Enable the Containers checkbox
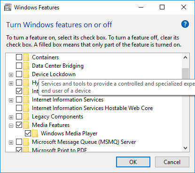 19,57
